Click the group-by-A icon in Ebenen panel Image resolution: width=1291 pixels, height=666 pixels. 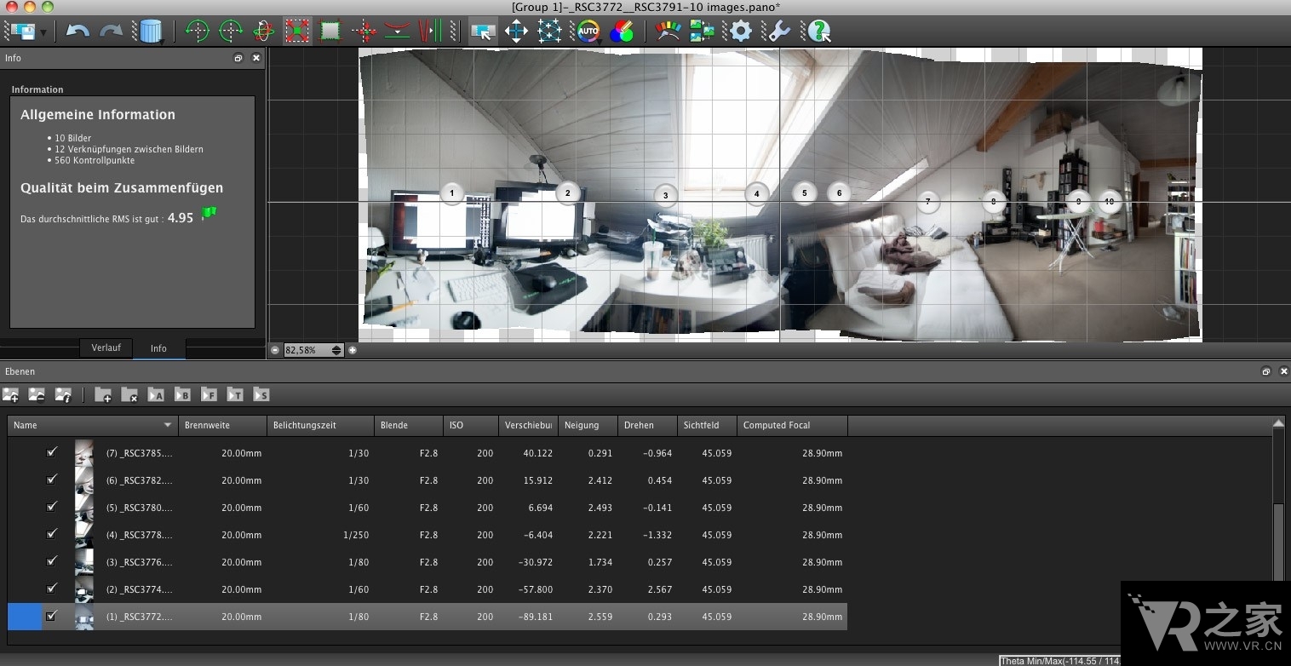156,394
